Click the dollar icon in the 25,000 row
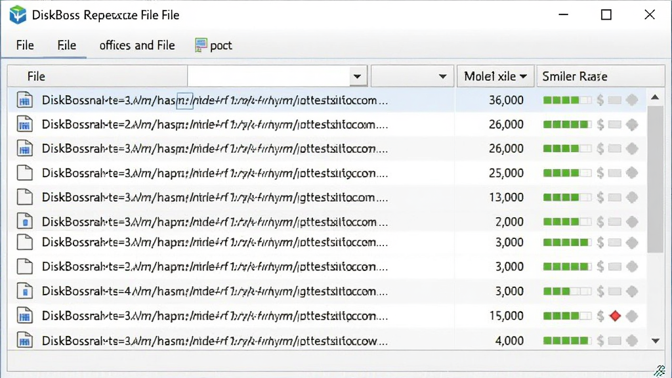 click(600, 173)
